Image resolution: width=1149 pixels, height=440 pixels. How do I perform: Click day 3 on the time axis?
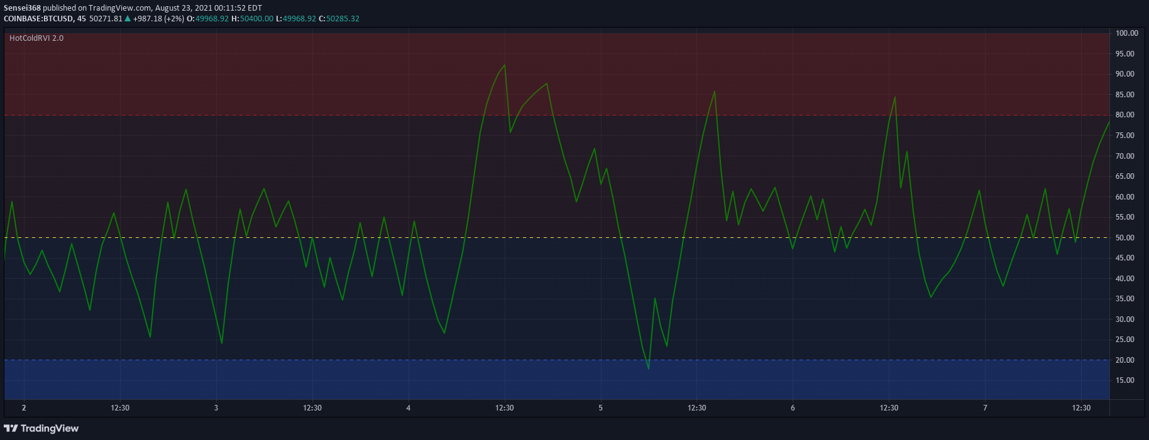(x=216, y=408)
